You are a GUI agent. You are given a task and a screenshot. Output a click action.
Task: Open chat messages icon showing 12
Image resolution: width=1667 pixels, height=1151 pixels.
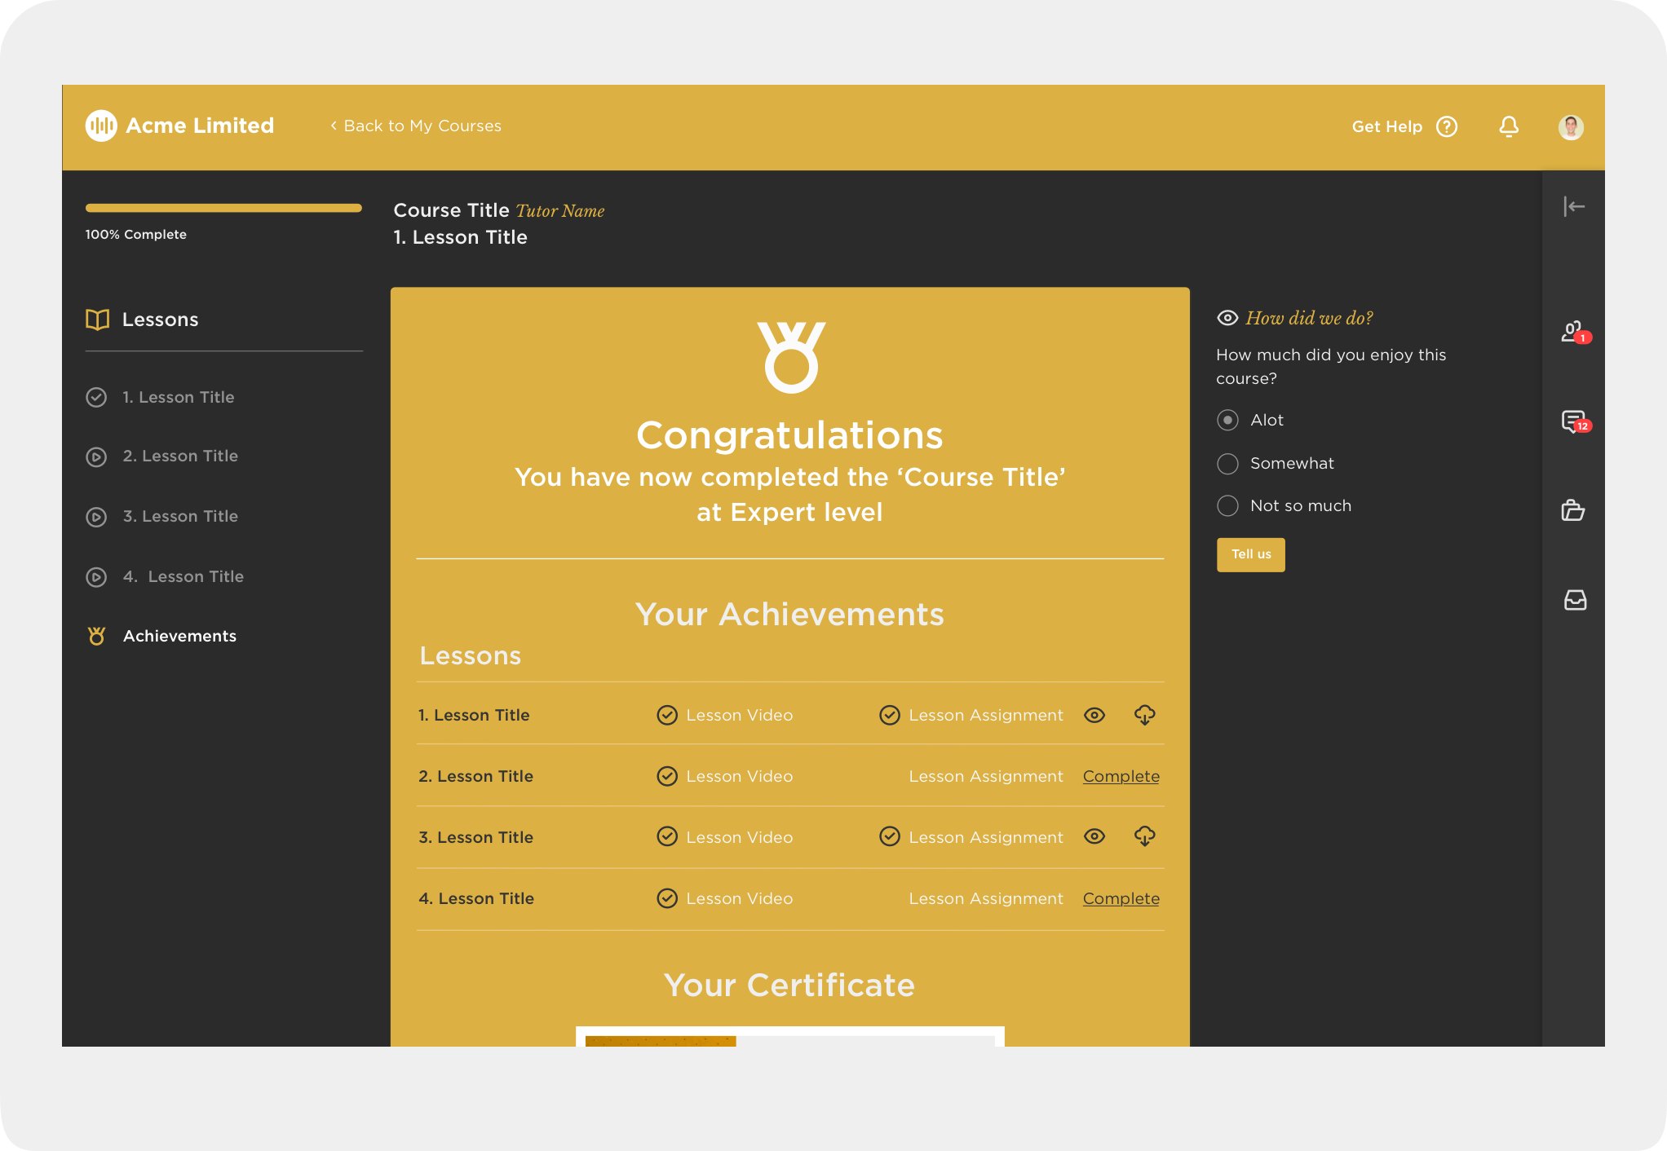[x=1573, y=421]
